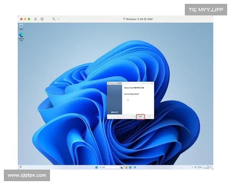The image size is (231, 185).
Task: Launch Microsoft Edge from the taskbar
Action: [131, 167]
